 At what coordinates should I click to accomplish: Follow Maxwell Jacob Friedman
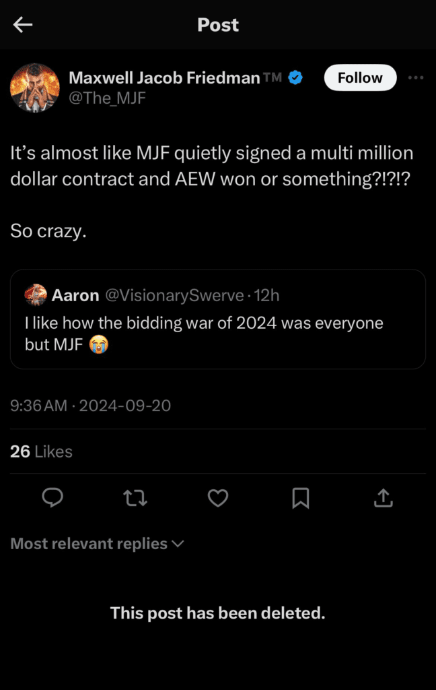tap(360, 77)
